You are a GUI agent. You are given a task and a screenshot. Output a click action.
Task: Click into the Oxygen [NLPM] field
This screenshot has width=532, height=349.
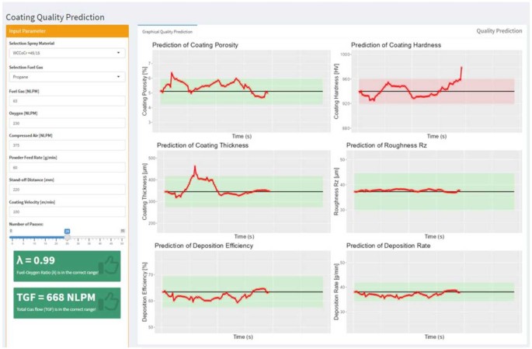66,122
